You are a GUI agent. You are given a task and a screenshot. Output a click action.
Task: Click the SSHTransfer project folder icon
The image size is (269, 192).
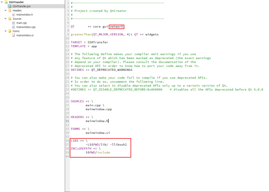pos(6,2)
